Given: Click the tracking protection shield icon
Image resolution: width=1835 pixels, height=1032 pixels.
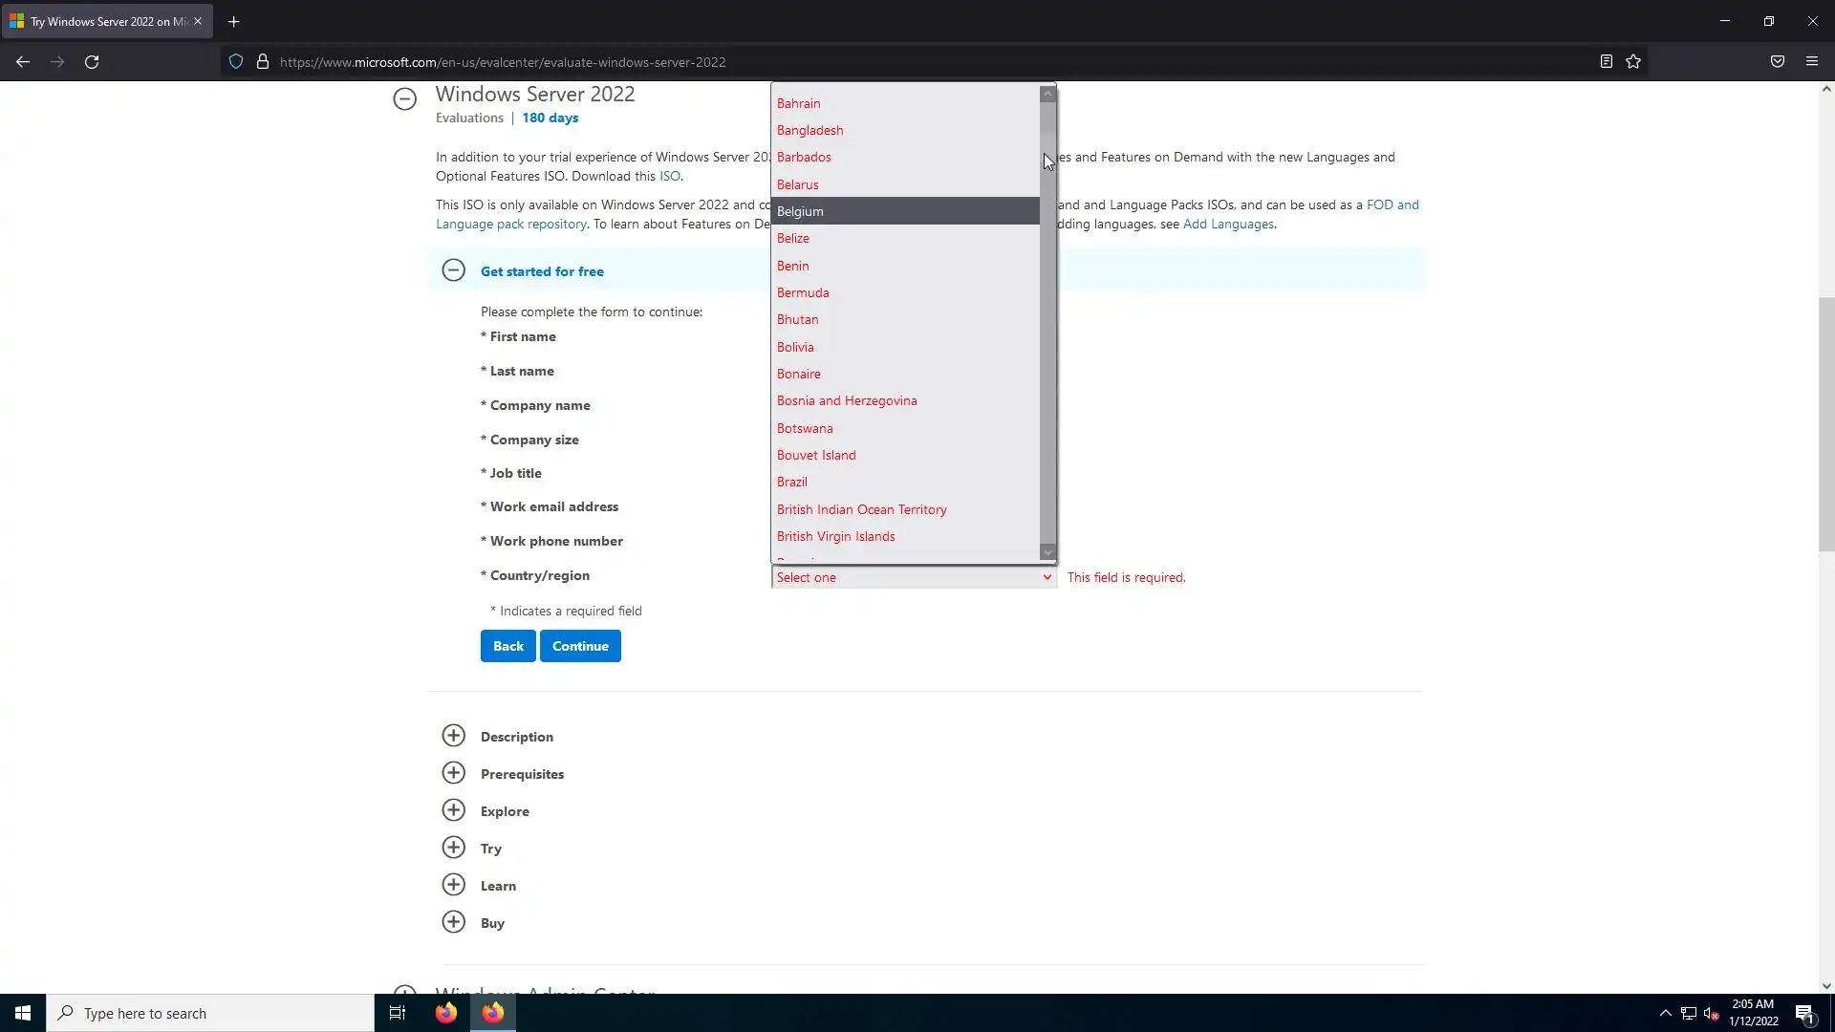Looking at the screenshot, I should tap(236, 62).
